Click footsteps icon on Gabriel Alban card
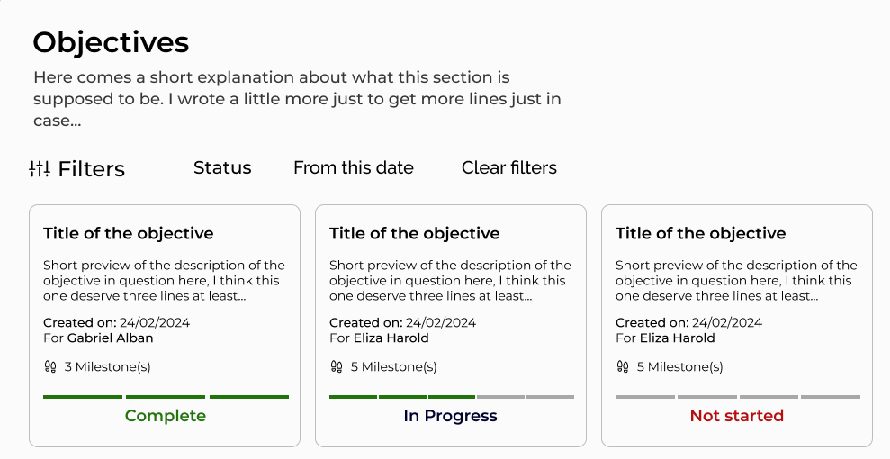890x459 pixels. point(50,366)
